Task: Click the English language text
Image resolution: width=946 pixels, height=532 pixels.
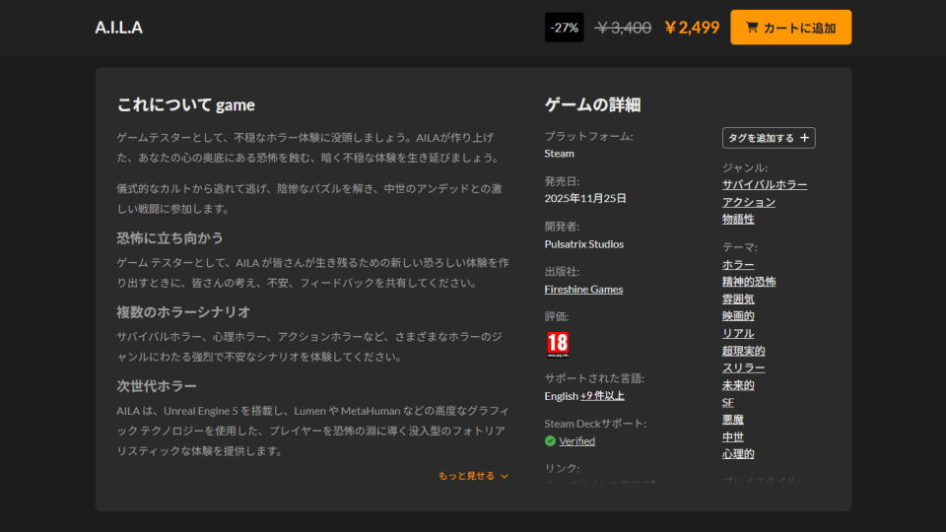Action: click(x=561, y=396)
